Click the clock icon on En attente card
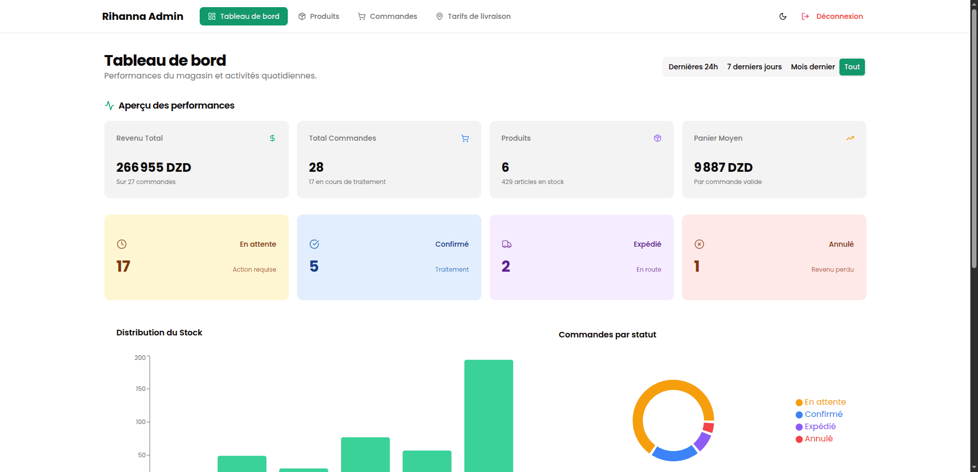This screenshot has height=472, width=978. (122, 244)
